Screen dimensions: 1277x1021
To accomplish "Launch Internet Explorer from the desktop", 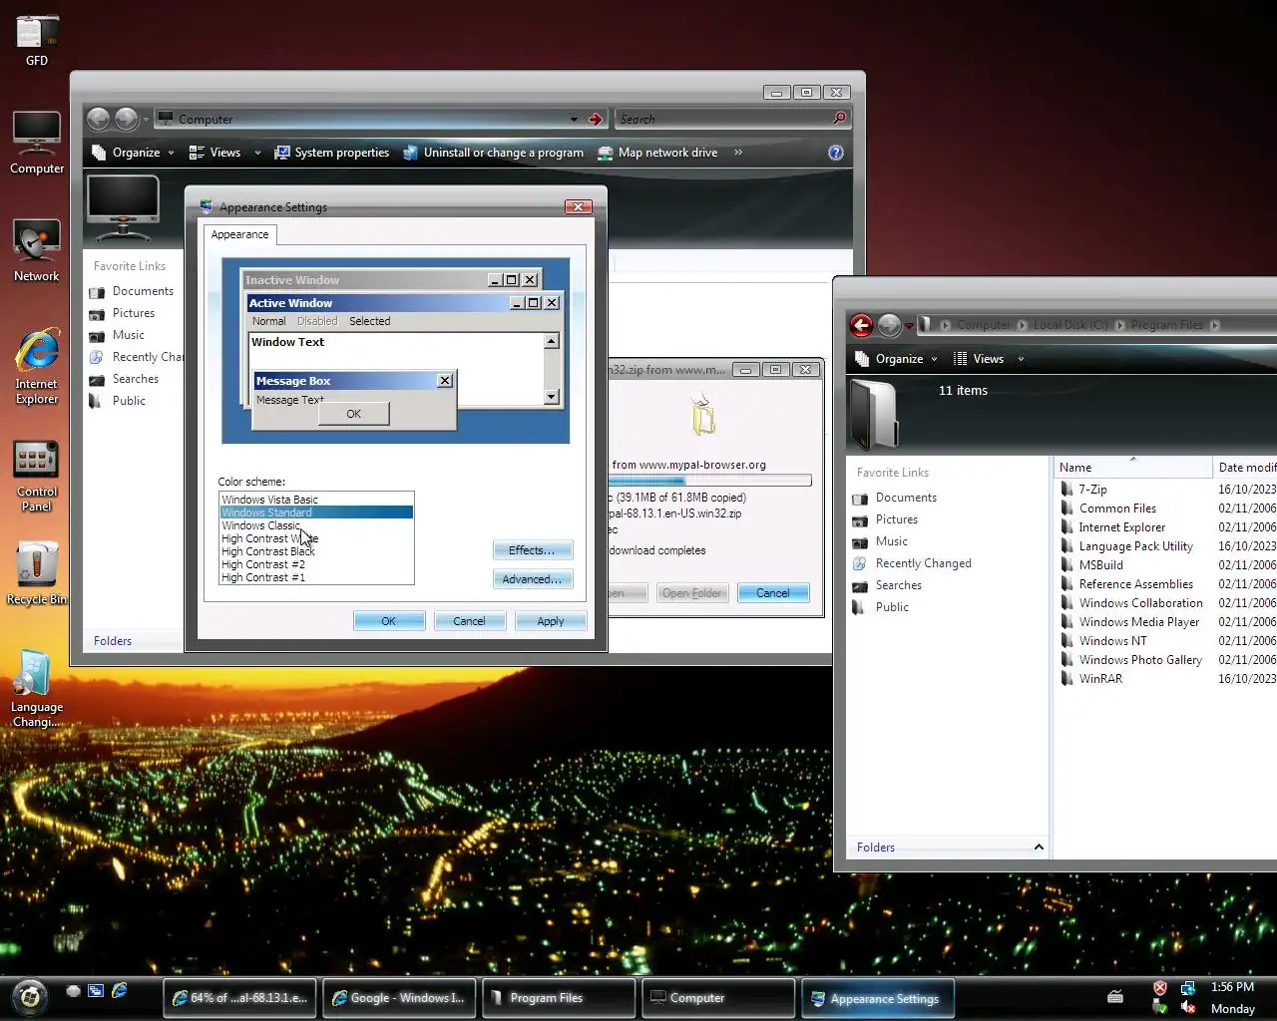I will pos(37,365).
